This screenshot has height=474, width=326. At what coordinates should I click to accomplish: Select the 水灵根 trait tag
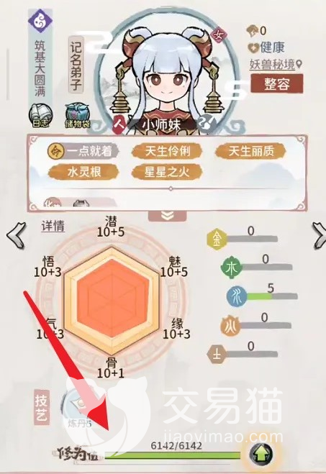click(x=83, y=173)
